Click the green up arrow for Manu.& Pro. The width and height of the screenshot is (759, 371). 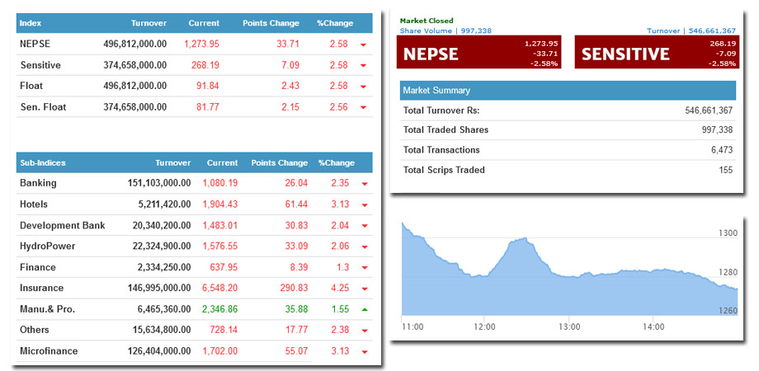(x=363, y=309)
